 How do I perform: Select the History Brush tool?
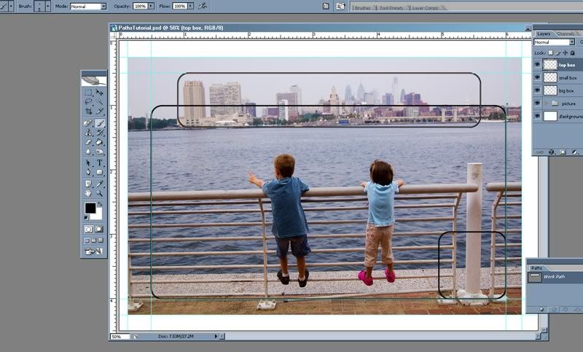pyautogui.click(x=99, y=133)
